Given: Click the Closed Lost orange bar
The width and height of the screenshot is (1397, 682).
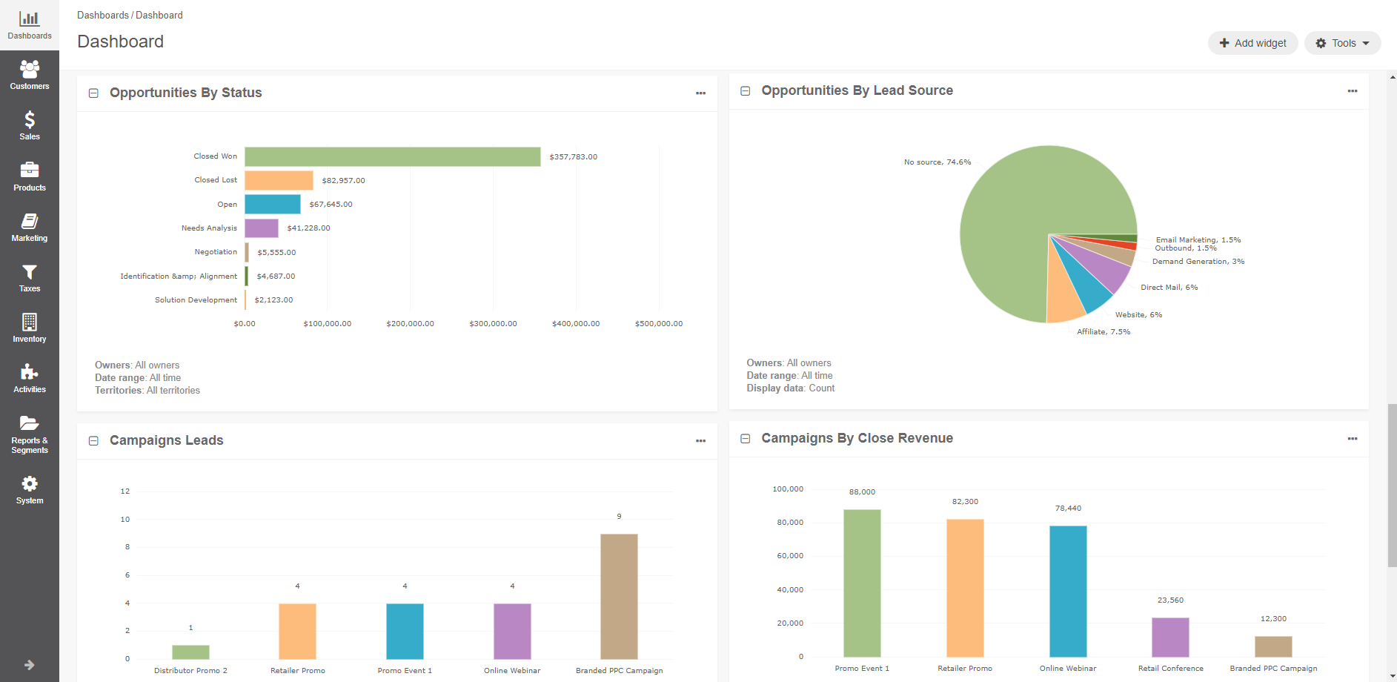Looking at the screenshot, I should tap(279, 180).
